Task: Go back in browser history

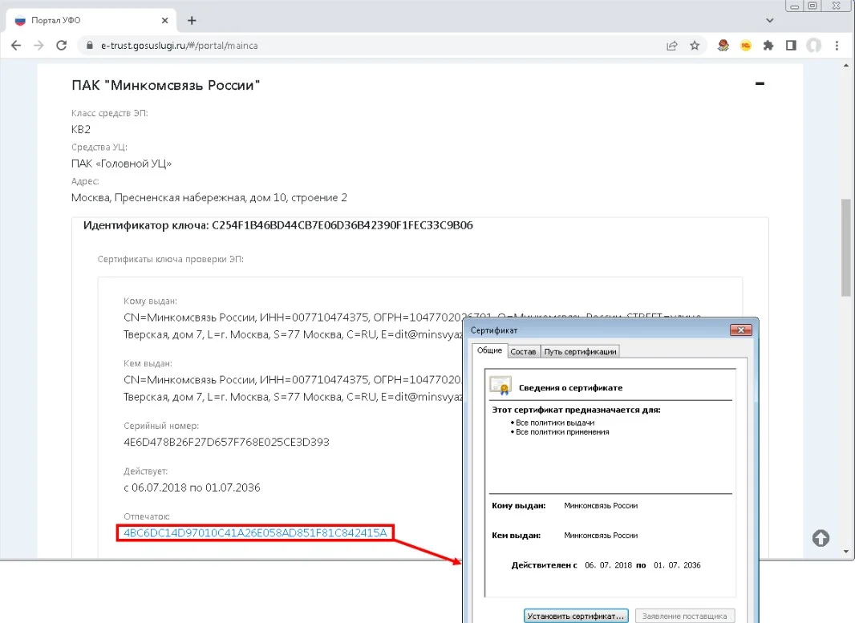Action: tap(16, 45)
